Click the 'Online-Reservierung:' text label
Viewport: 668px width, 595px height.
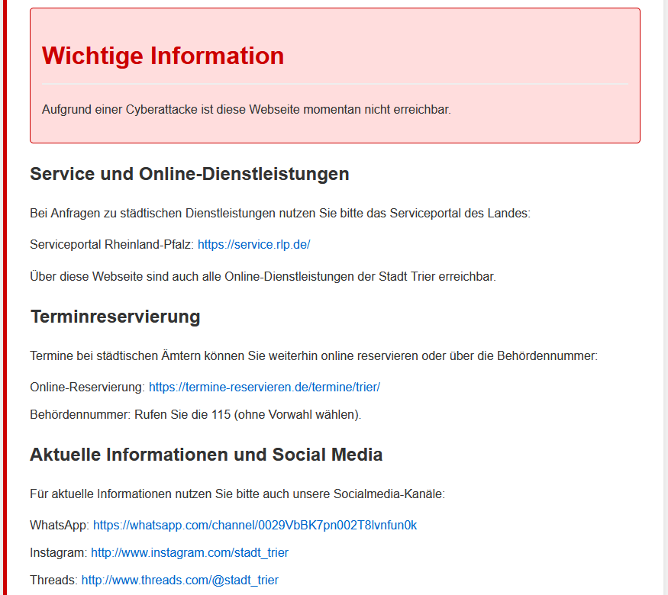tap(87, 388)
